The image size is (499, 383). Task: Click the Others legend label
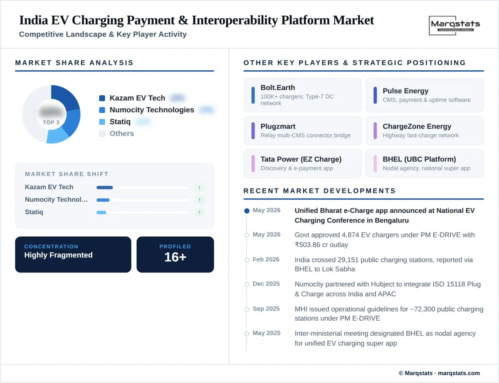tap(121, 133)
